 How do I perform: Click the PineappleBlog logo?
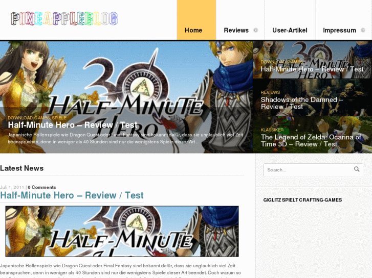tap(64, 18)
